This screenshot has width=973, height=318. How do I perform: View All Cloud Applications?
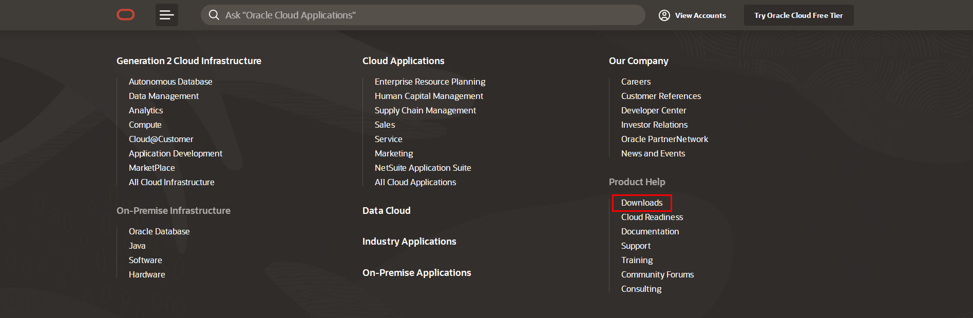coord(415,182)
